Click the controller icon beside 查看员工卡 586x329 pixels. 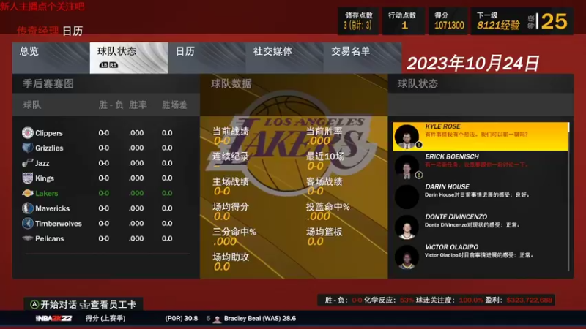(85, 305)
